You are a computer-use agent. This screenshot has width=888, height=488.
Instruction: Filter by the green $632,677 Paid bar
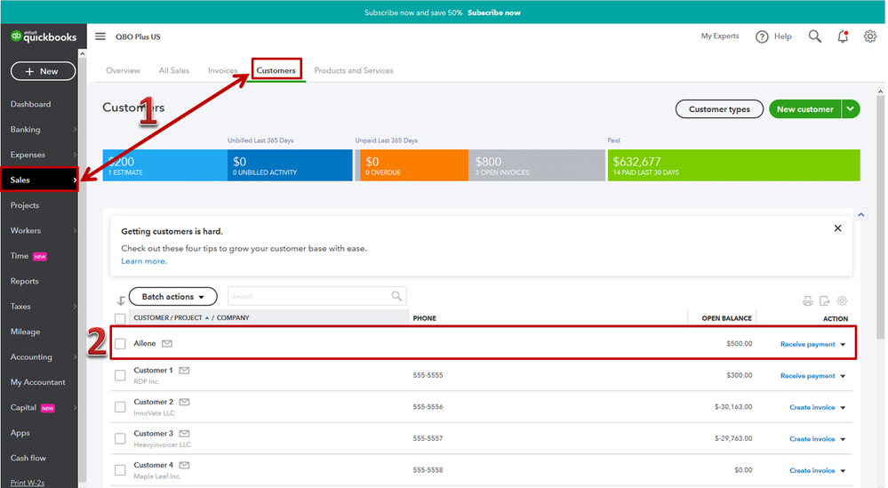tap(734, 165)
